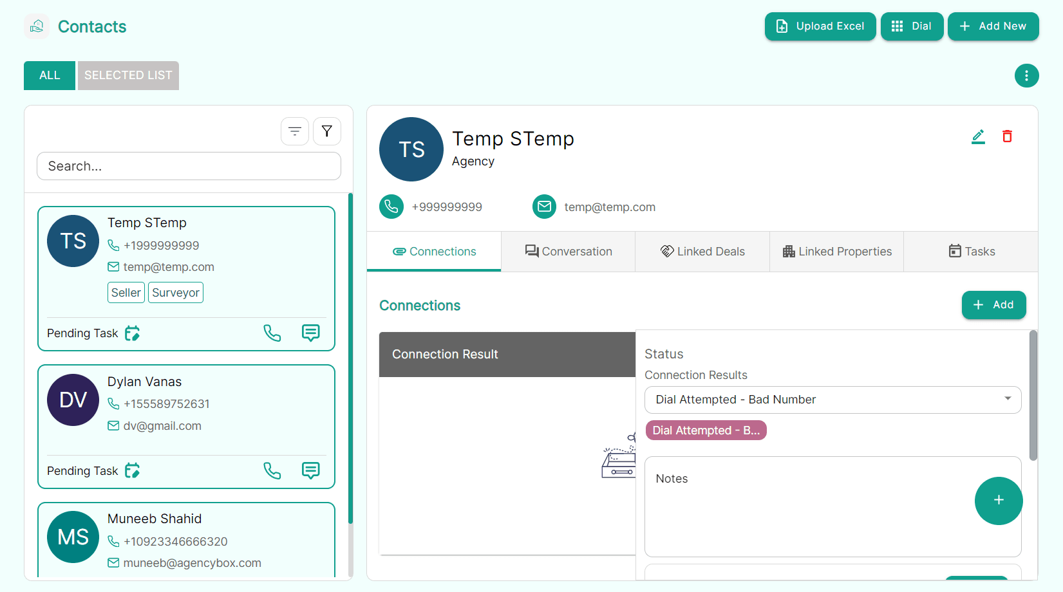Switch to the SELECTED LIST view
The width and height of the screenshot is (1063, 592).
[127, 75]
